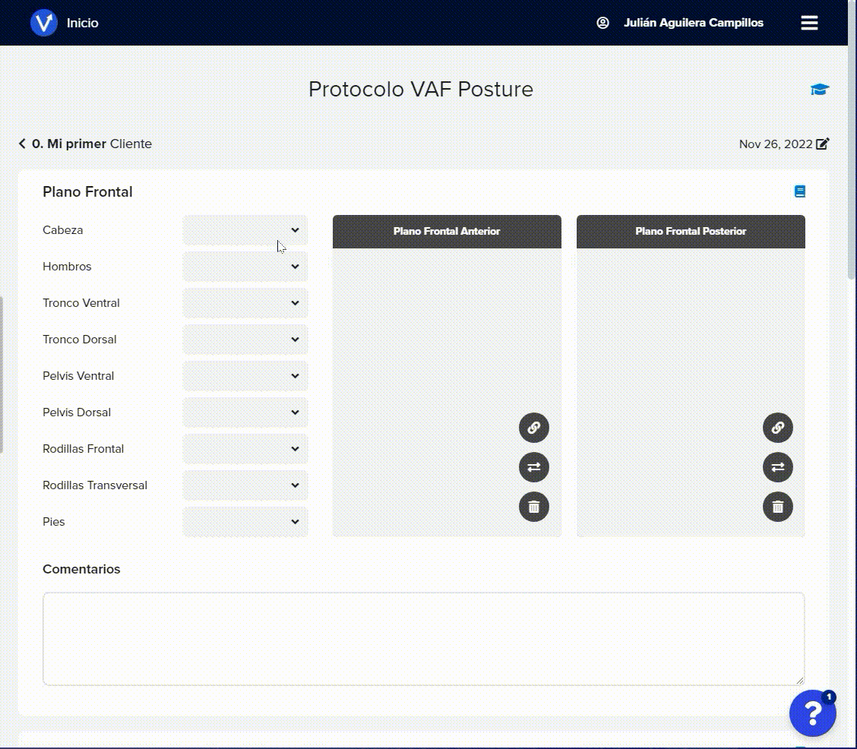Click the Tronco Dorsal label
This screenshot has width=857, height=749.
(x=79, y=340)
